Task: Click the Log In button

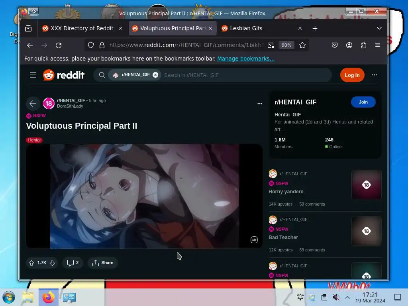Action: point(352,75)
